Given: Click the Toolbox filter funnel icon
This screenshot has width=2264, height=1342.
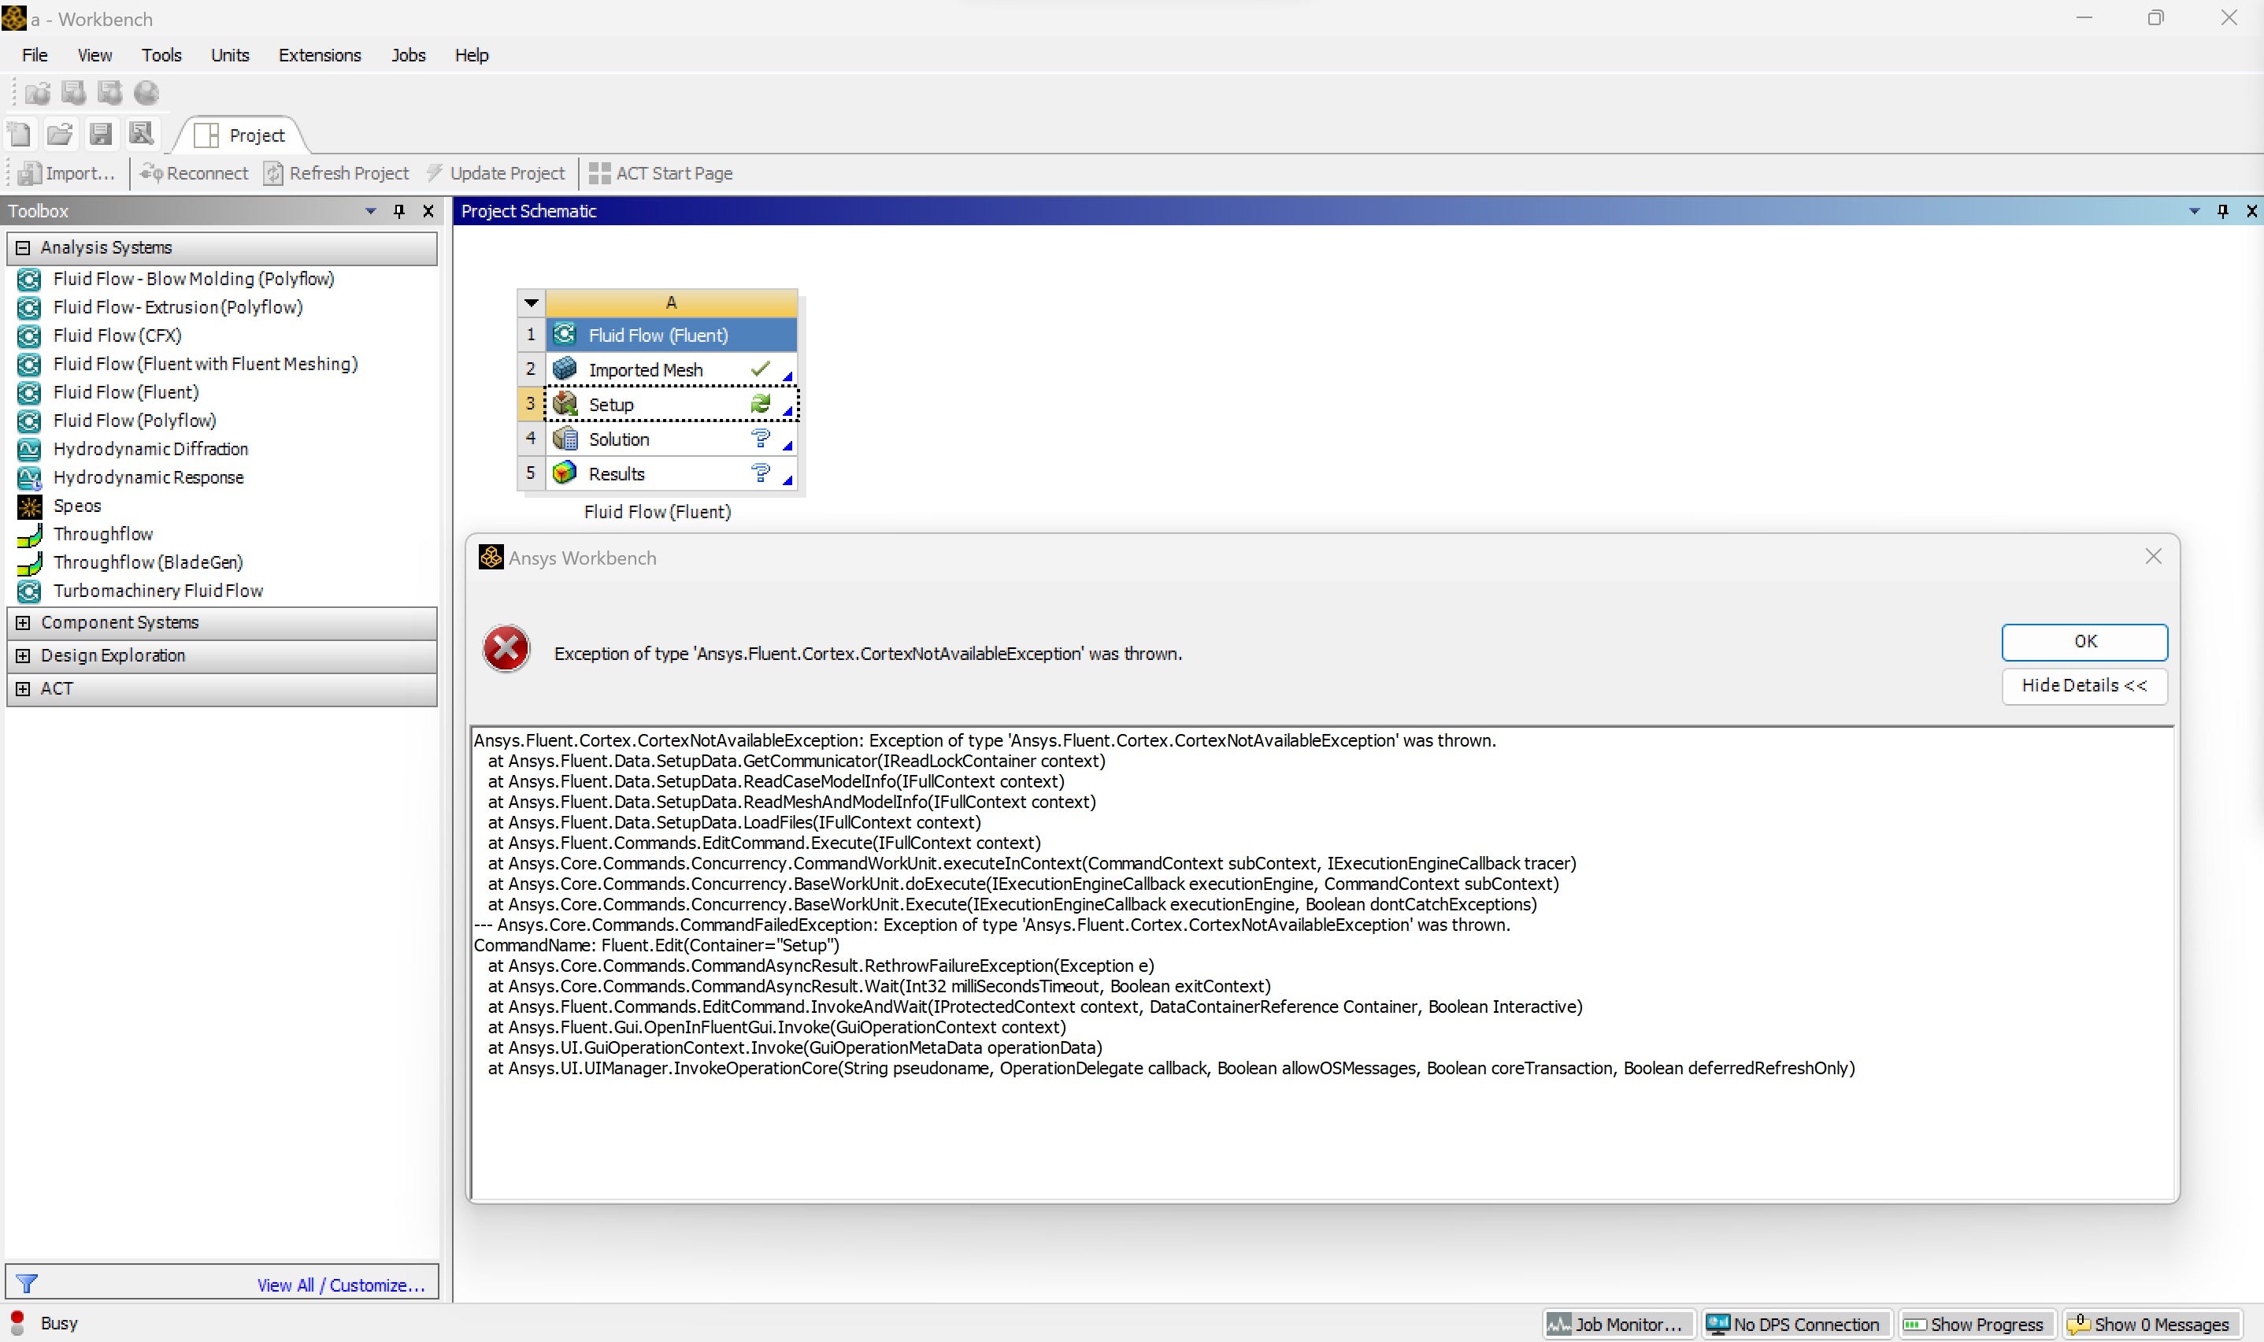Looking at the screenshot, I should [x=27, y=1283].
